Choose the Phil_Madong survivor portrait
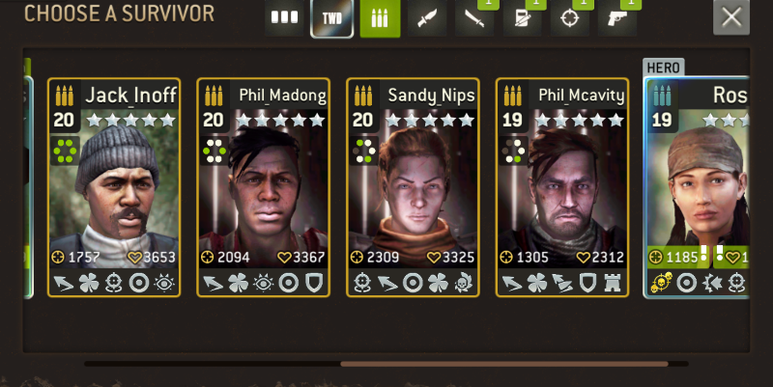 coord(263,187)
